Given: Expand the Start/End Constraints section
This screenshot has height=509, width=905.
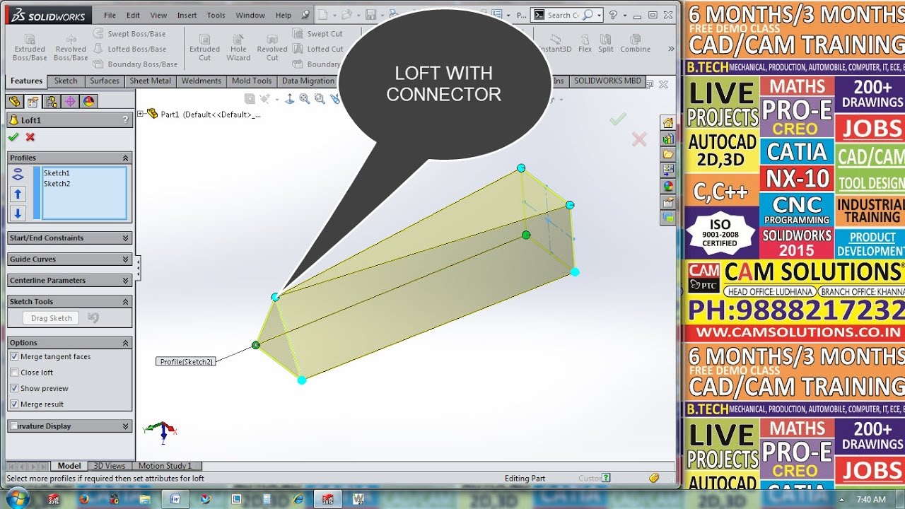Looking at the screenshot, I should point(126,238).
